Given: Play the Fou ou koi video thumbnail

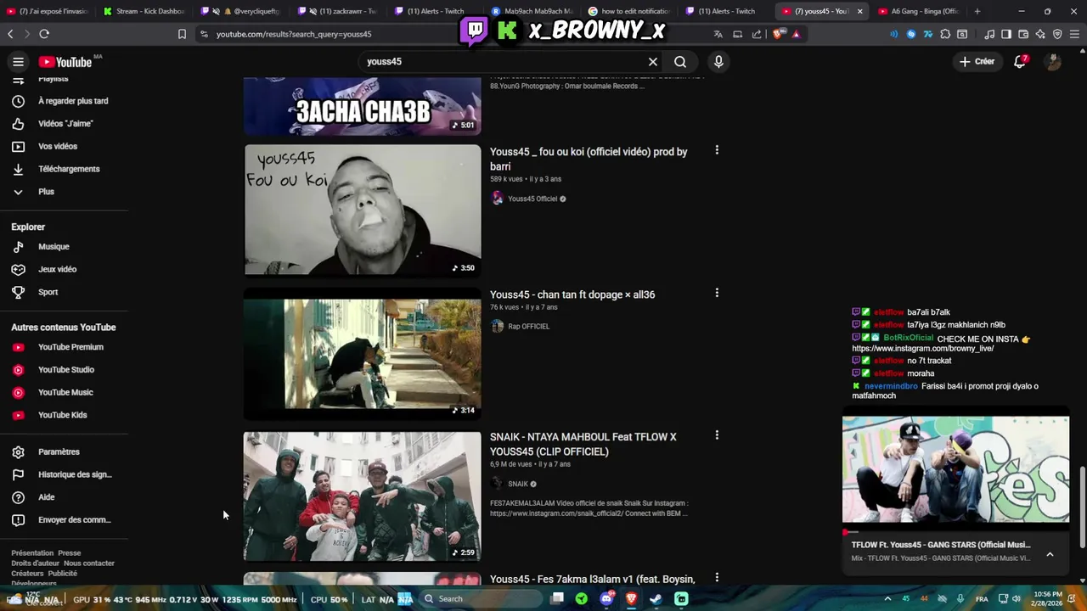Looking at the screenshot, I should [363, 210].
